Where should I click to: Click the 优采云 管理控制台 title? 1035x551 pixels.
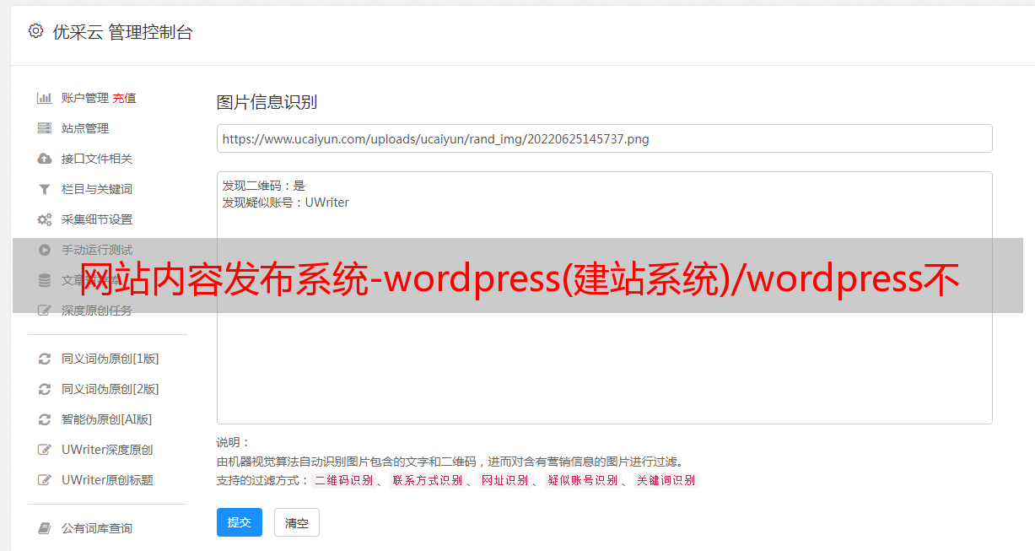(x=122, y=32)
